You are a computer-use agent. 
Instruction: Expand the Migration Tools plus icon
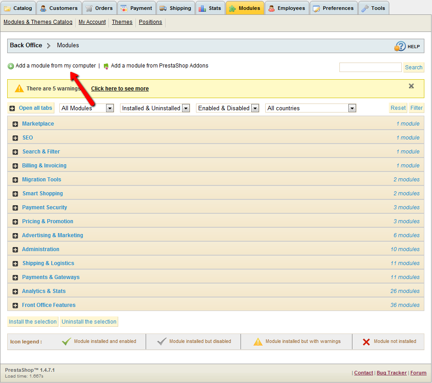(x=15, y=180)
